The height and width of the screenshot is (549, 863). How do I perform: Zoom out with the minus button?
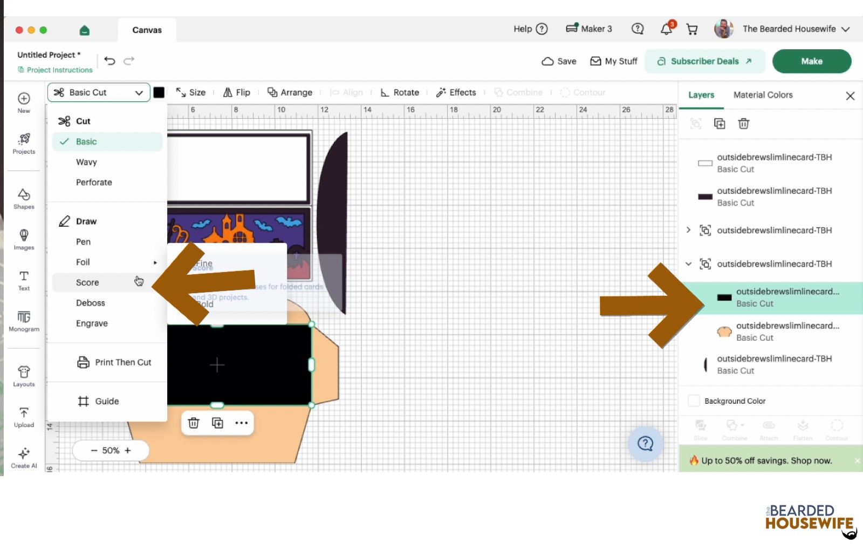(x=94, y=450)
